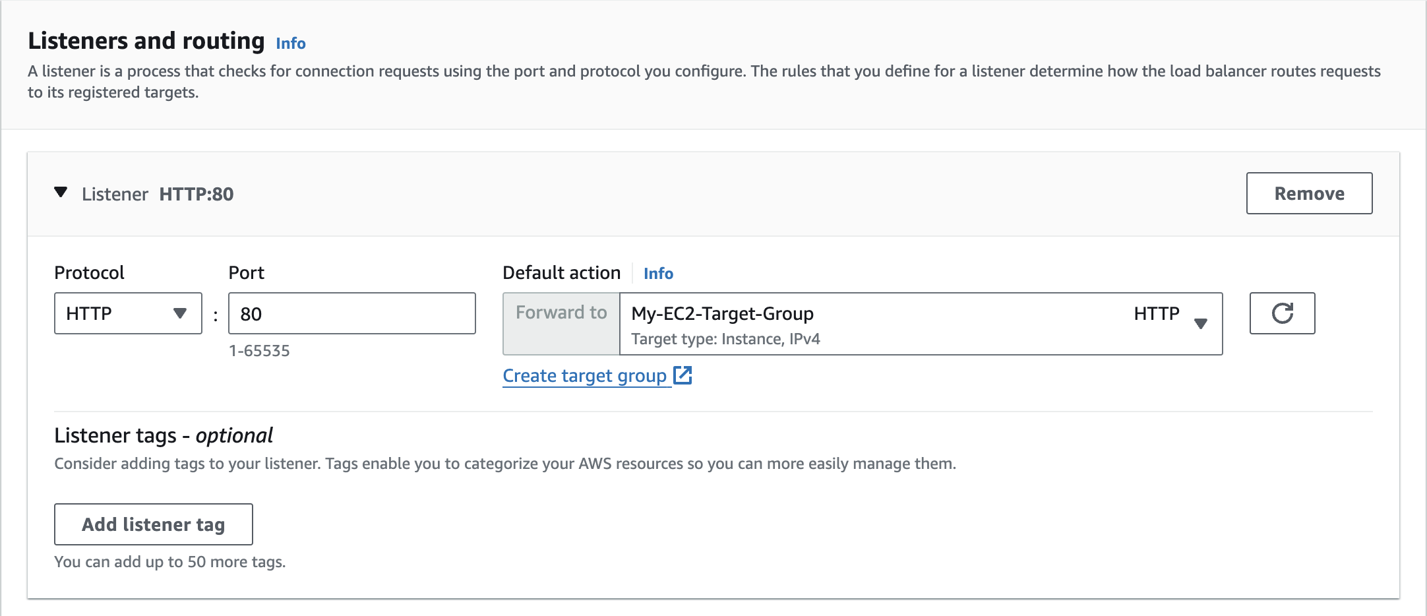The image size is (1427, 616).
Task: Click the refresh target groups icon
Action: coord(1282,313)
